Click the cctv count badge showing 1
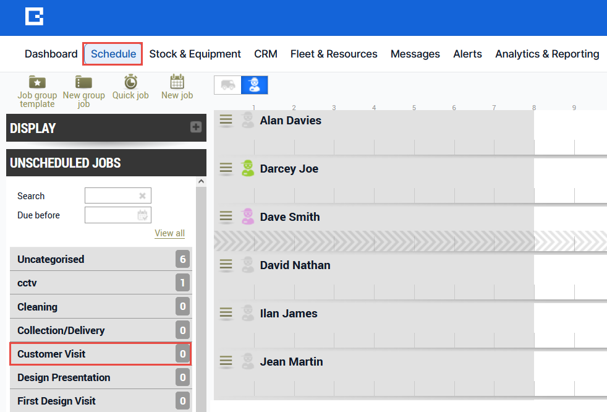 click(x=183, y=283)
